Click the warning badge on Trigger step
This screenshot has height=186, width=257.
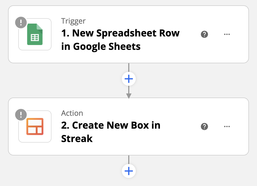pos(21,23)
